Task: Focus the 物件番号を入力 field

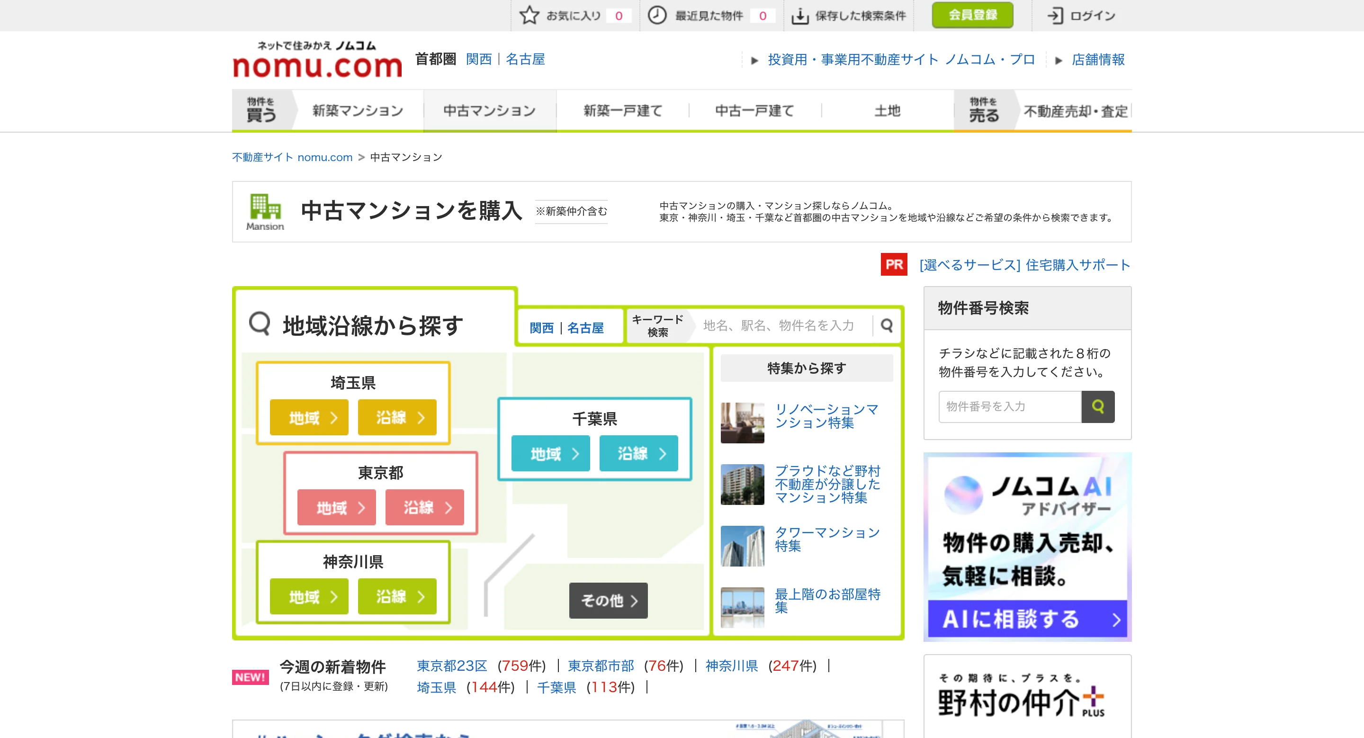Action: pos(1010,406)
